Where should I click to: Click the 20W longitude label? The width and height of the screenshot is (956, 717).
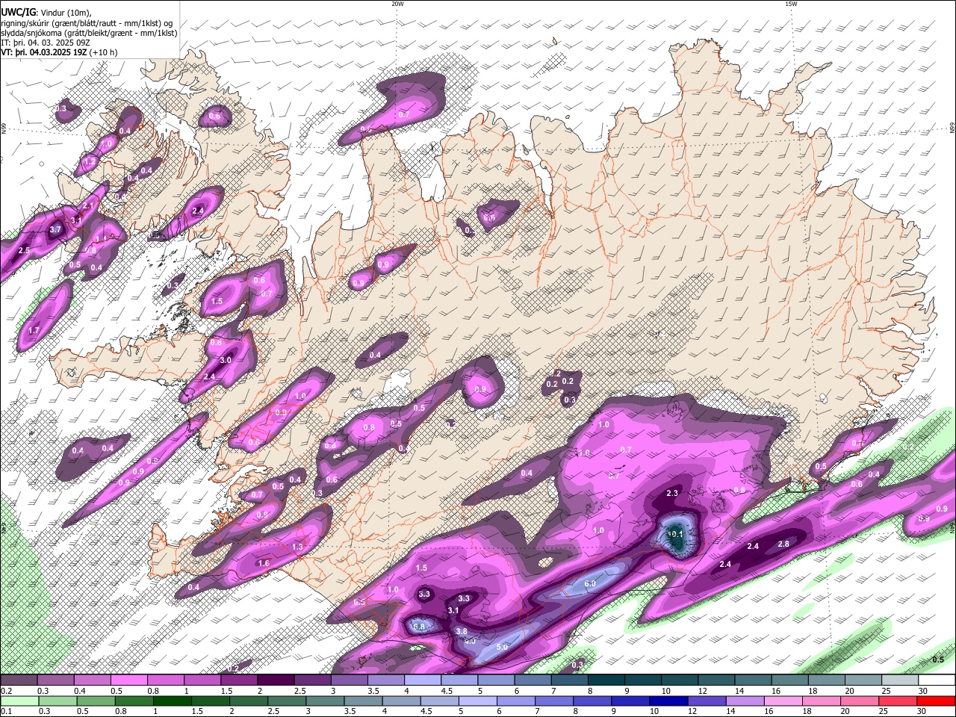coord(397,4)
